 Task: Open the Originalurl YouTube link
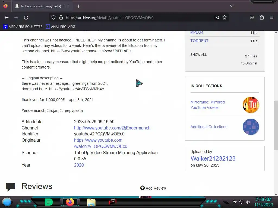pos(101,143)
